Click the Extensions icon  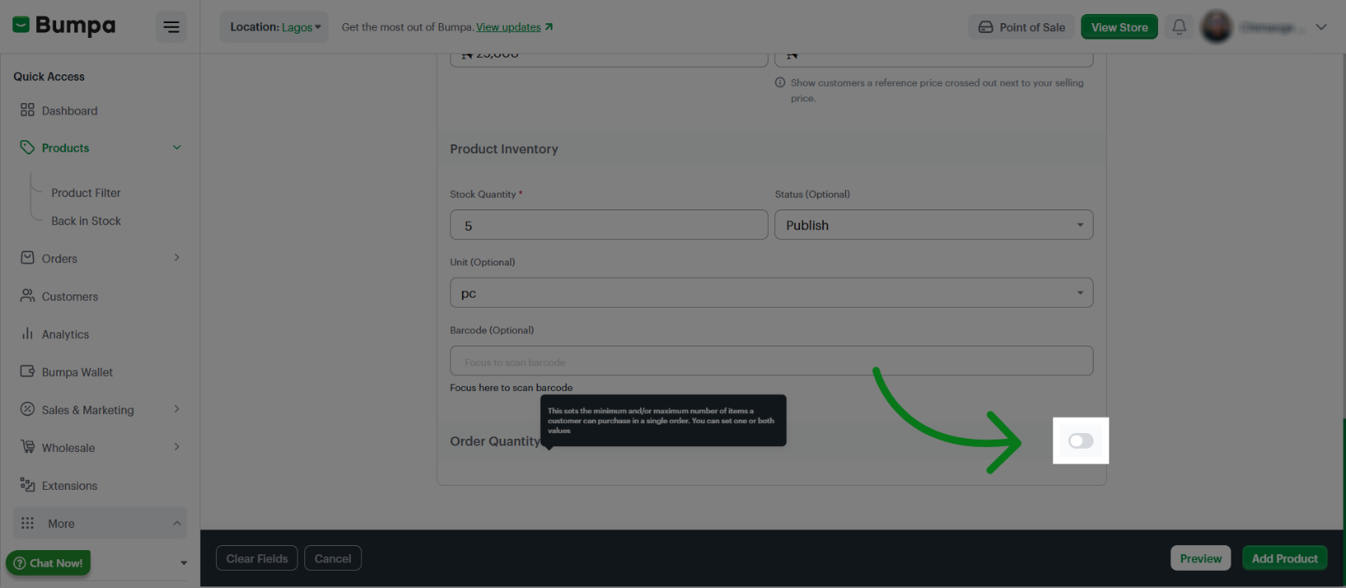tap(27, 485)
